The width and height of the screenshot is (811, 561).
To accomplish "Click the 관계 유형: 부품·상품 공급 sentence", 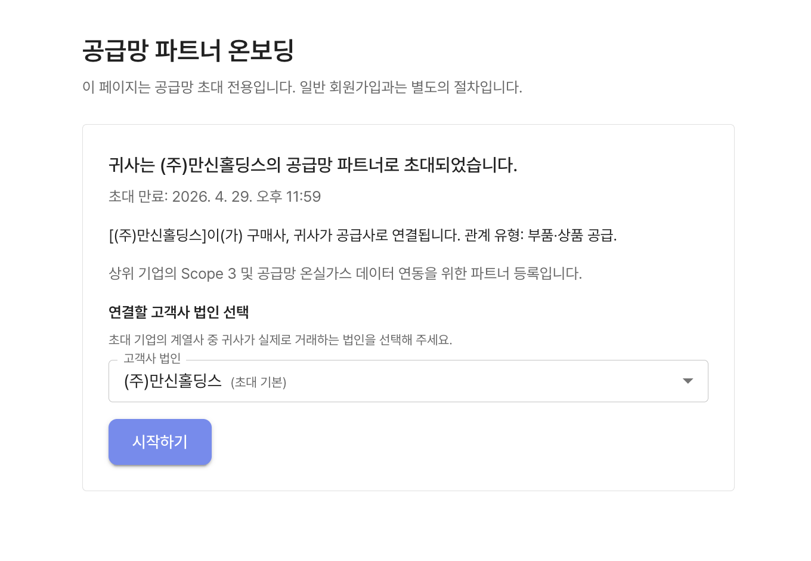I will click(541, 235).
